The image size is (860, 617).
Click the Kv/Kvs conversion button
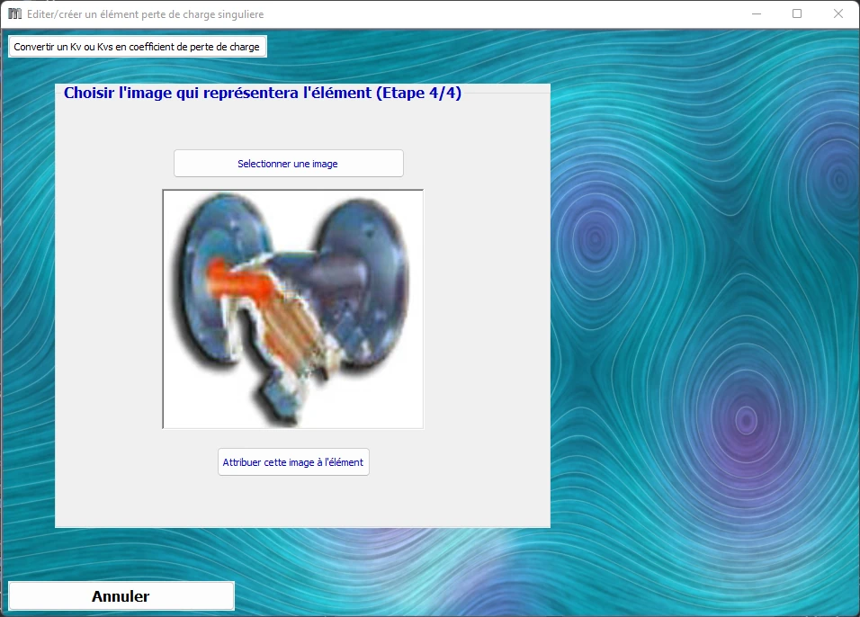pyautogui.click(x=137, y=47)
